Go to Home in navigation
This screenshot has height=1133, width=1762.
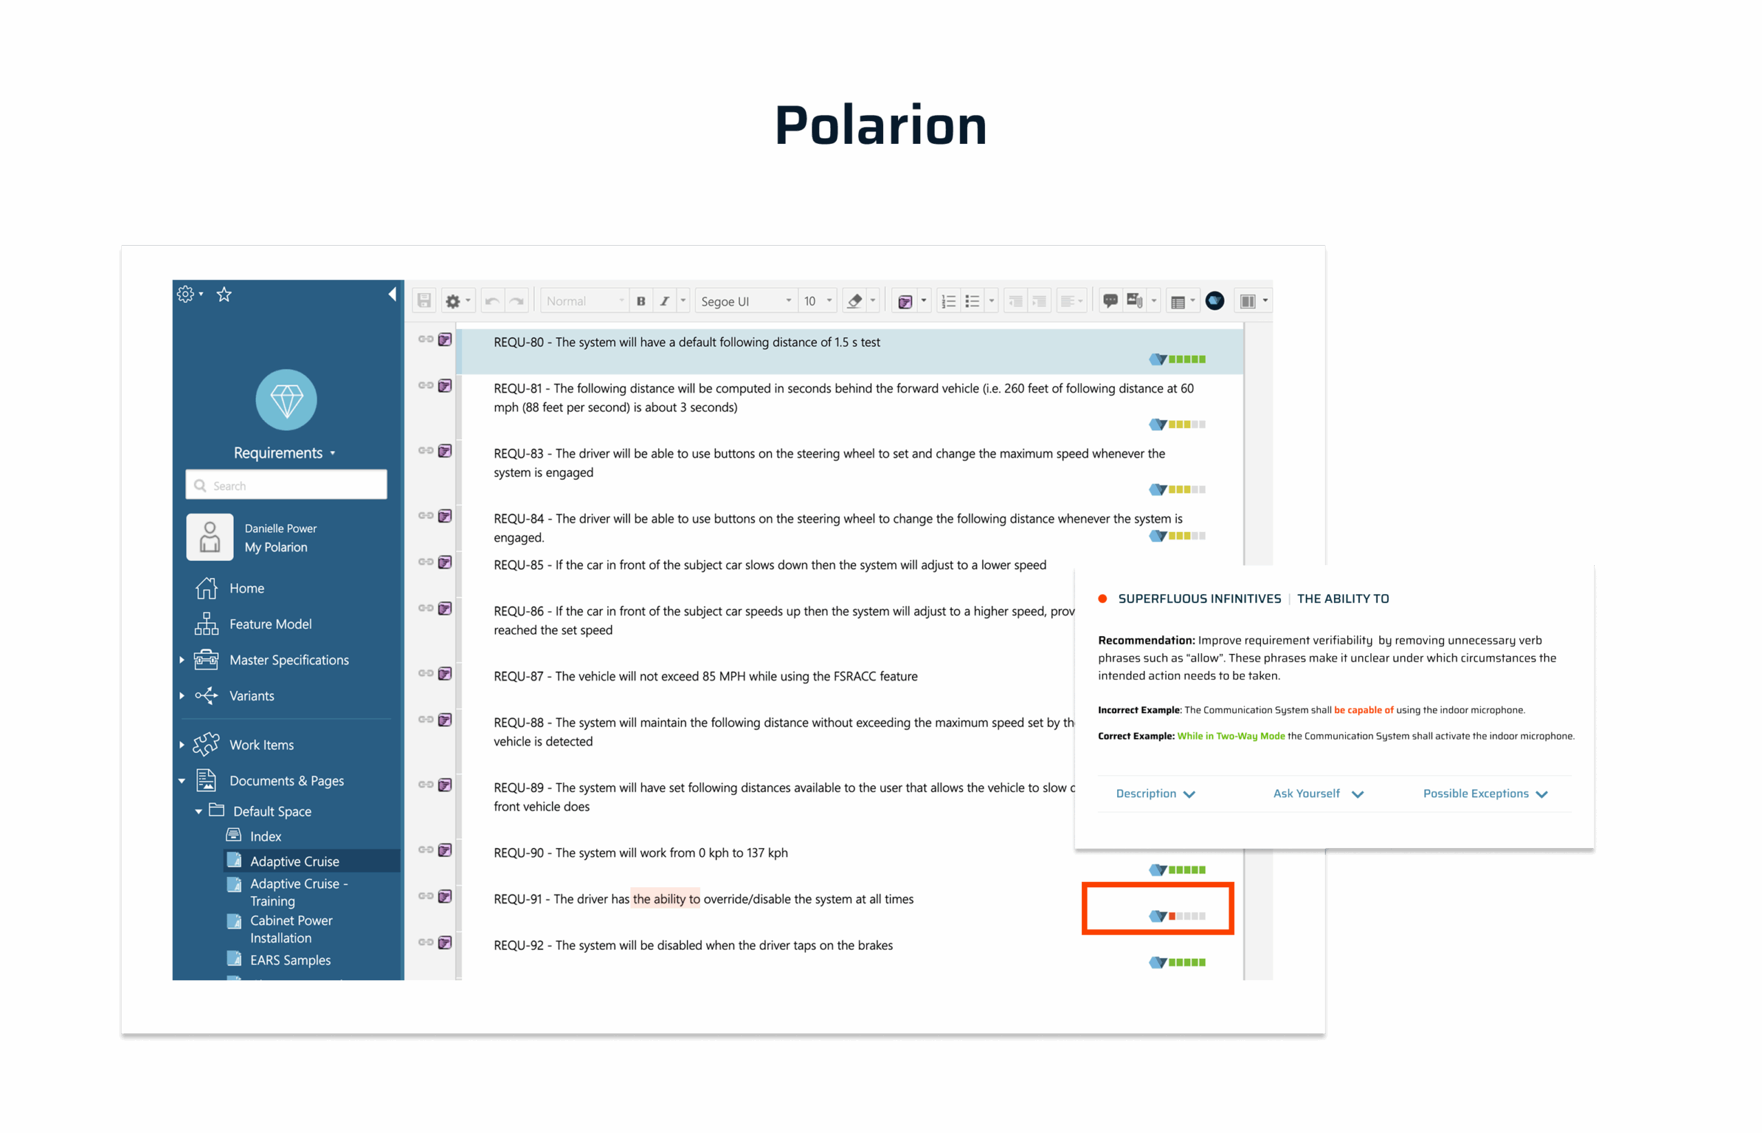246,588
